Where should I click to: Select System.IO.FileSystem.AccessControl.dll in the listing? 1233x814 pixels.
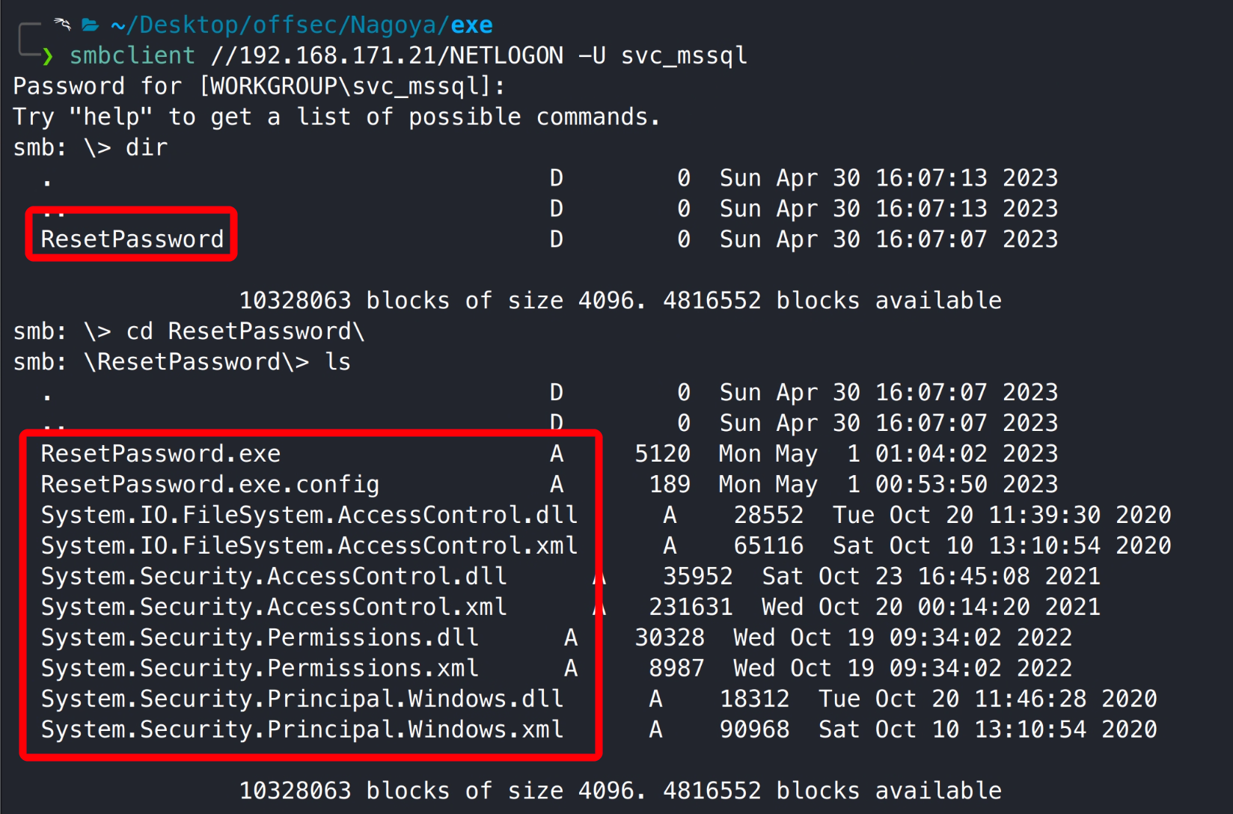(x=309, y=515)
